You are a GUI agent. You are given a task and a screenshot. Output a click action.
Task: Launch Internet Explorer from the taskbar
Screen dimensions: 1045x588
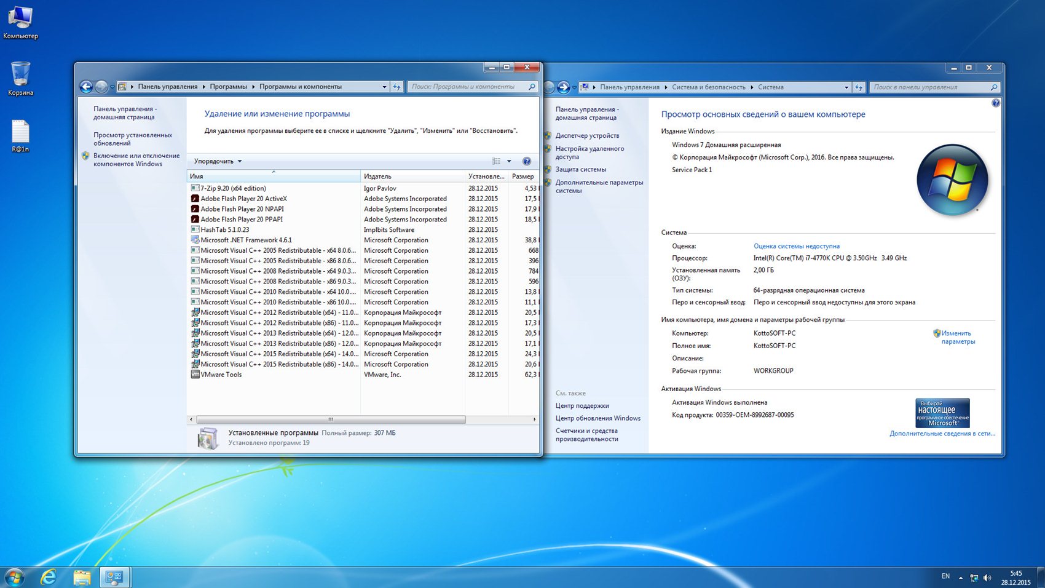[x=48, y=577]
